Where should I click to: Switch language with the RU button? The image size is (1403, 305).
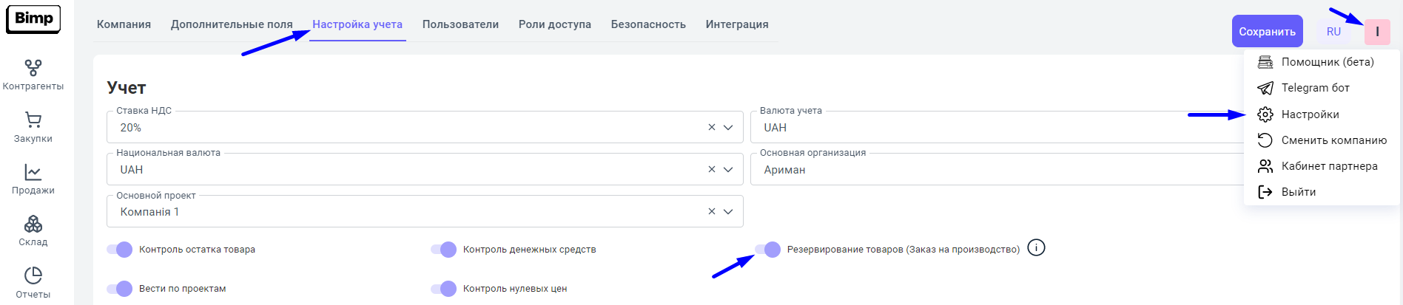(x=1333, y=32)
